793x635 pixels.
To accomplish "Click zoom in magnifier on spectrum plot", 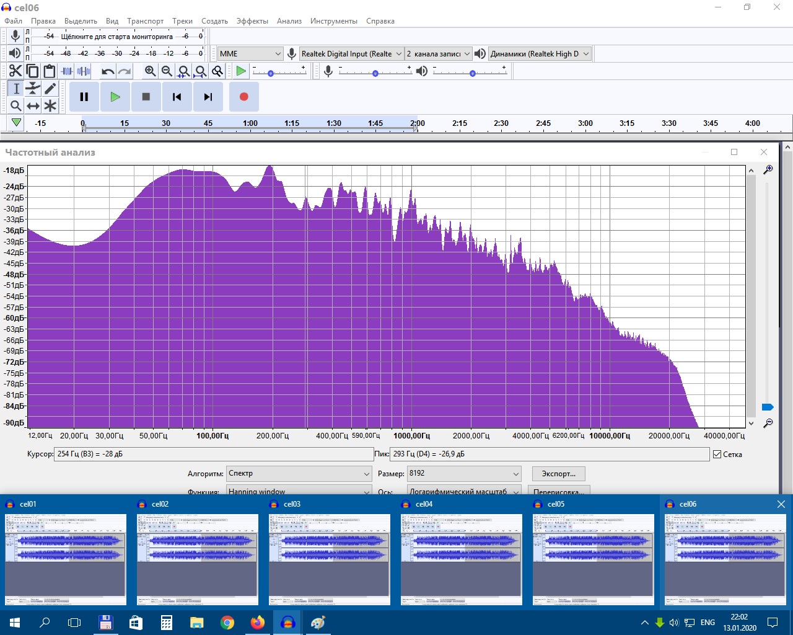I will [768, 170].
